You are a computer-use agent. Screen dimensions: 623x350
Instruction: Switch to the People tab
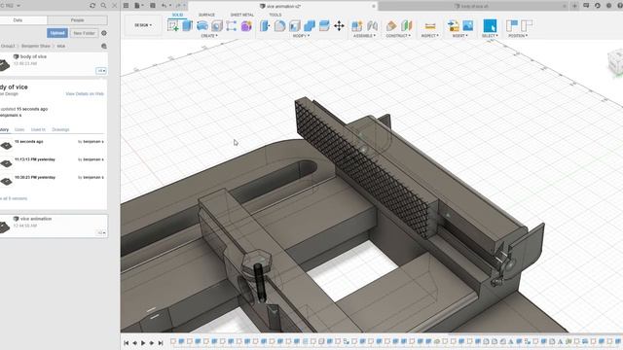[77, 20]
